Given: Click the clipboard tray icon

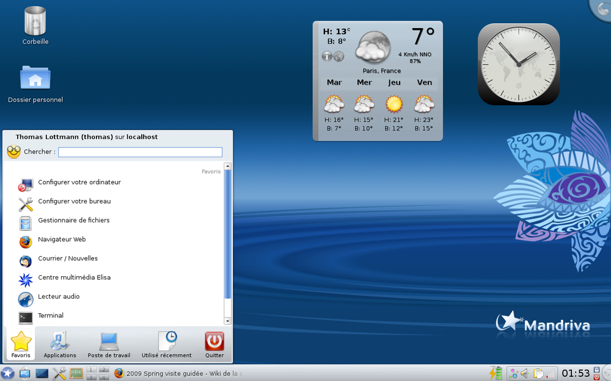Looking at the screenshot, I should pos(538,373).
